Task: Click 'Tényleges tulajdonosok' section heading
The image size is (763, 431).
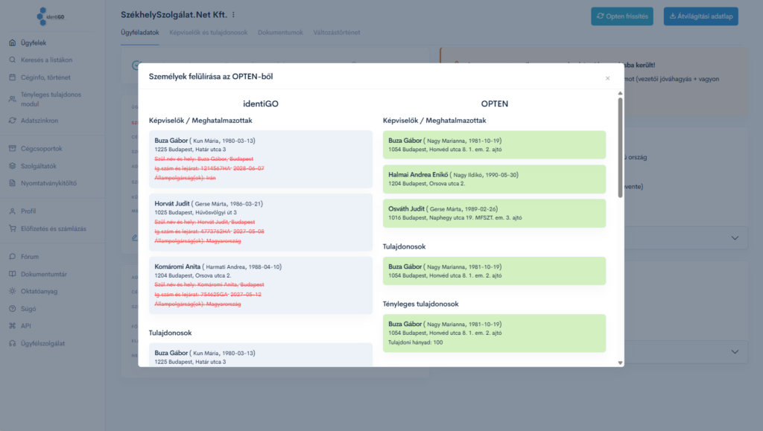Action: point(420,304)
